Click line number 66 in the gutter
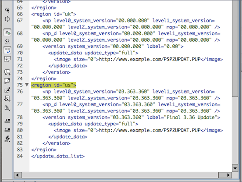 pos(20,14)
